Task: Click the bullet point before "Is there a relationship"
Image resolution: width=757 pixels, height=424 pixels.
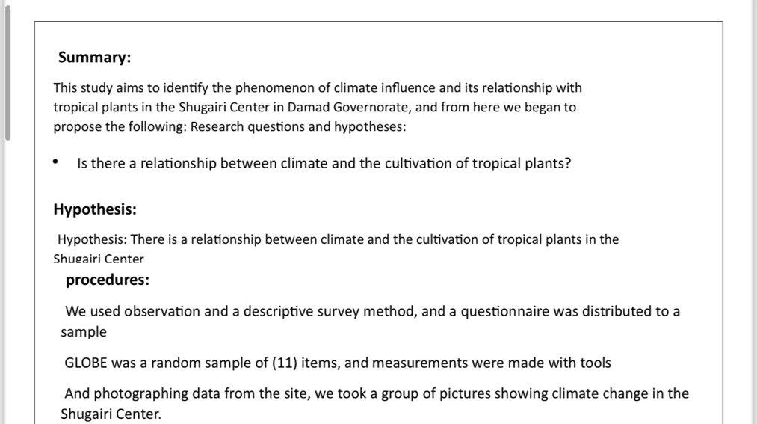Action: tap(55, 162)
